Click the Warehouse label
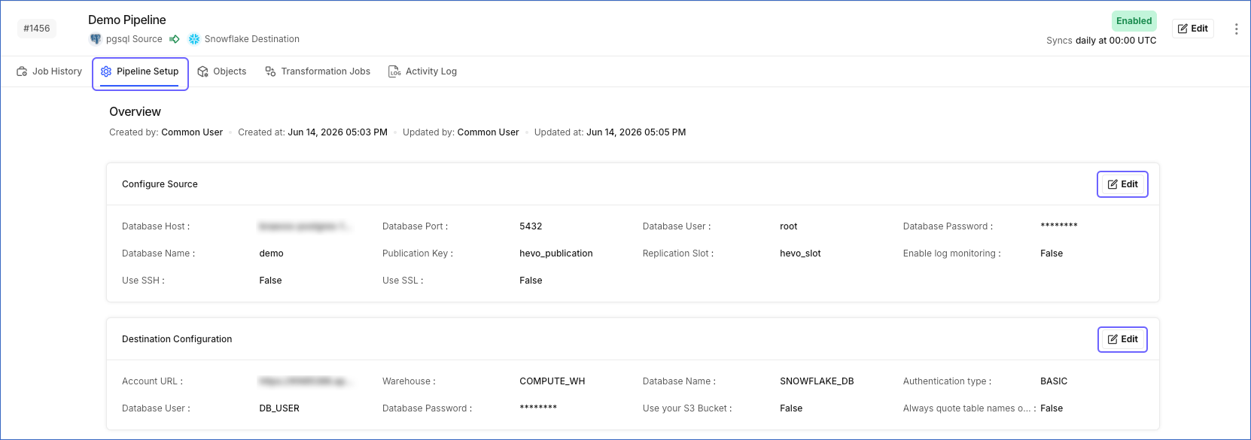This screenshot has width=1251, height=440. pos(409,381)
